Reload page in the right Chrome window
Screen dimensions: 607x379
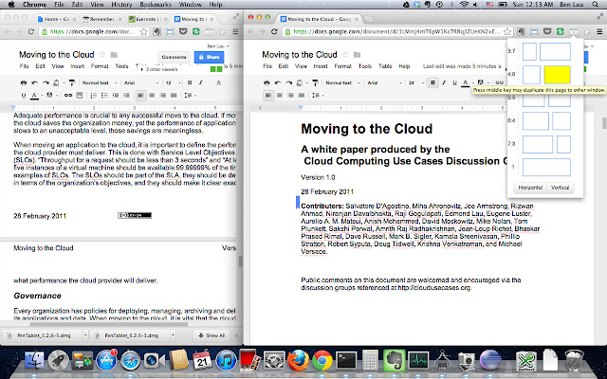coord(274,31)
